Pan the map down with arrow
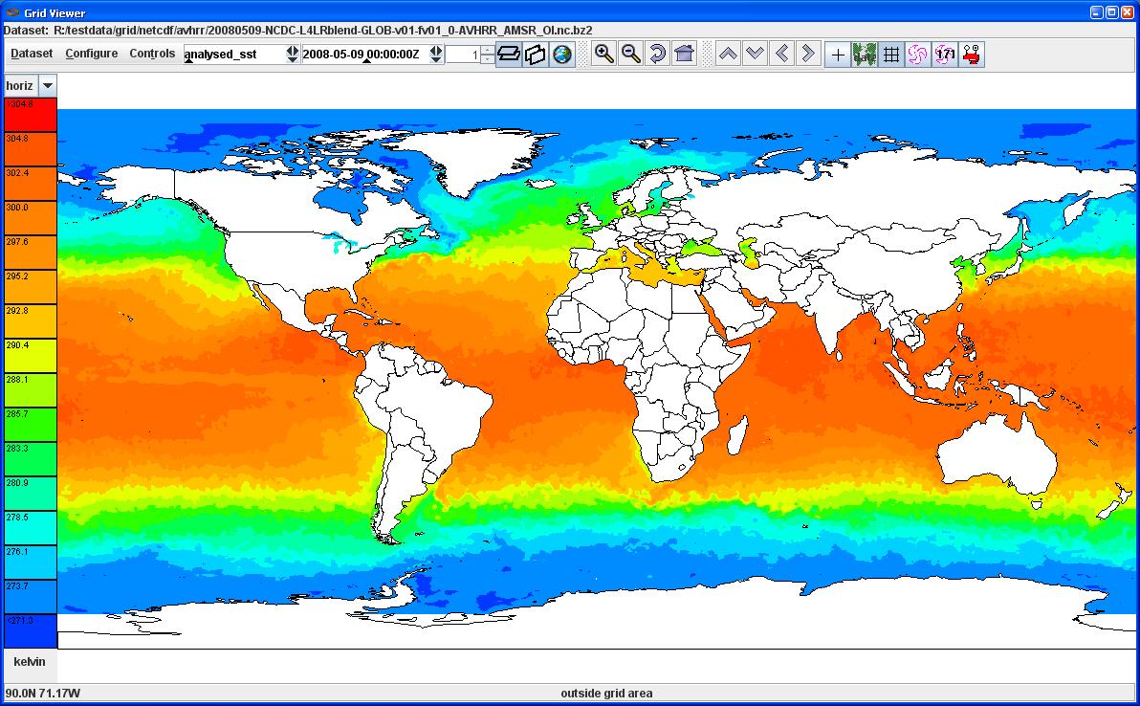 click(x=755, y=54)
